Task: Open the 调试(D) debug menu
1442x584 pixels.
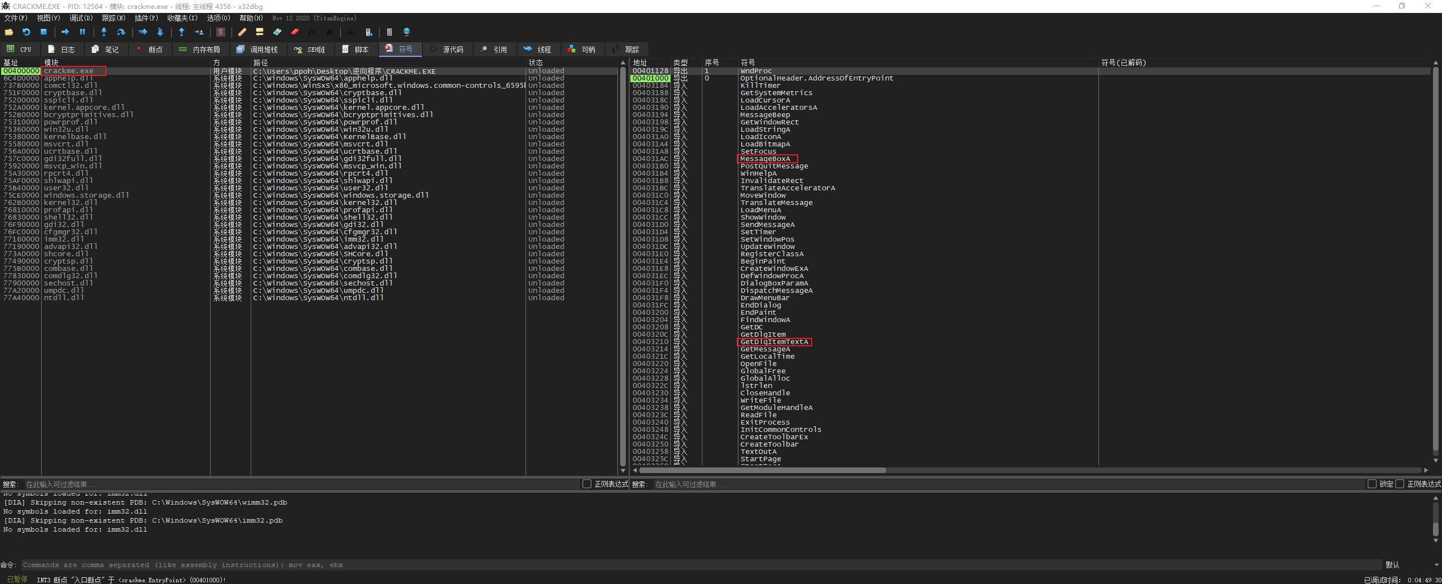Action: coord(81,18)
